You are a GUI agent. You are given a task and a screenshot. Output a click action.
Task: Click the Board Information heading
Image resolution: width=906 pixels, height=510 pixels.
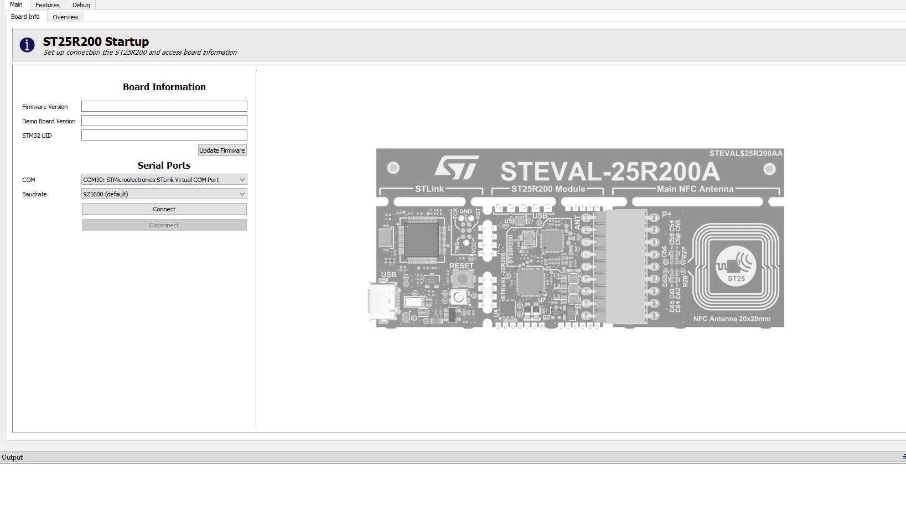(164, 87)
